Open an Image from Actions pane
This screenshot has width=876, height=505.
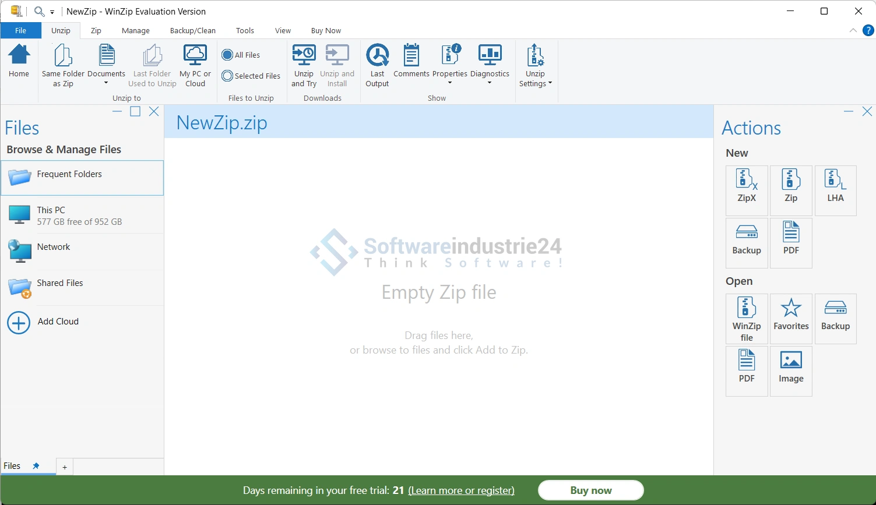pyautogui.click(x=791, y=367)
